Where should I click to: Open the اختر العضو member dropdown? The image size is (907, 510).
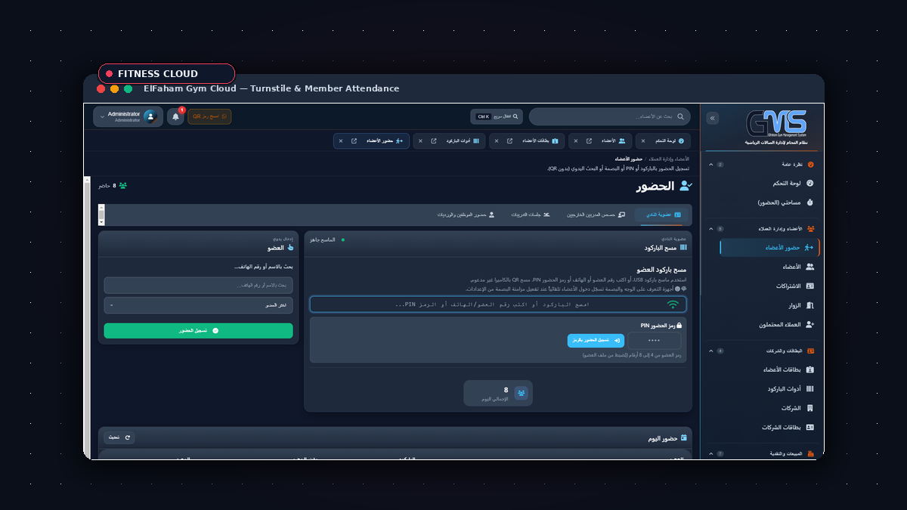(x=198, y=305)
